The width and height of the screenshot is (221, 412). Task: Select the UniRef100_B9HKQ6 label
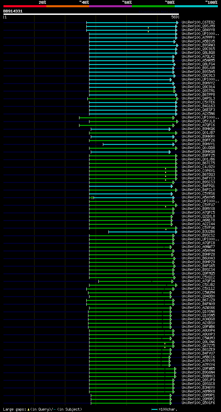(x=198, y=129)
